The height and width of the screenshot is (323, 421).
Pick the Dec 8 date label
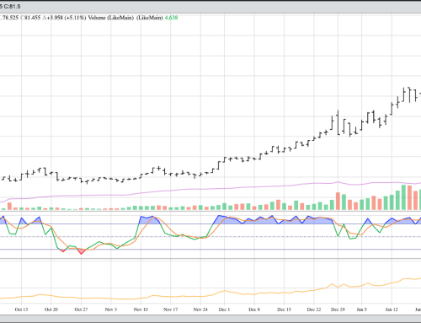click(x=254, y=310)
